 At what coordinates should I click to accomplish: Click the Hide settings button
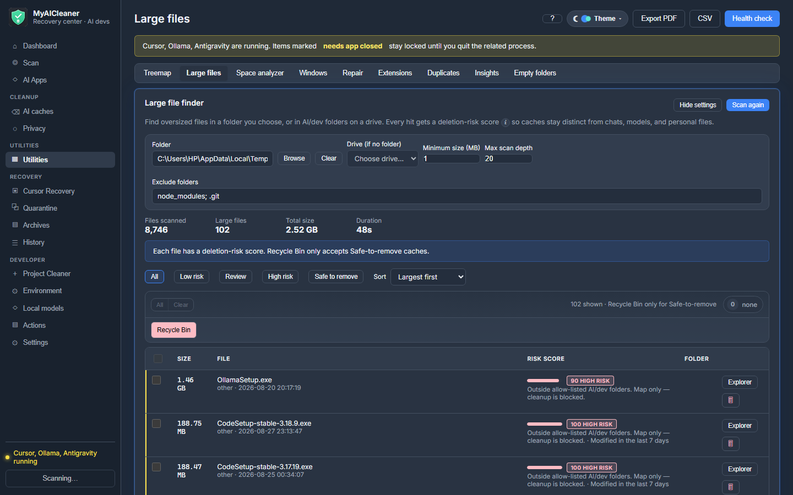[x=698, y=105]
